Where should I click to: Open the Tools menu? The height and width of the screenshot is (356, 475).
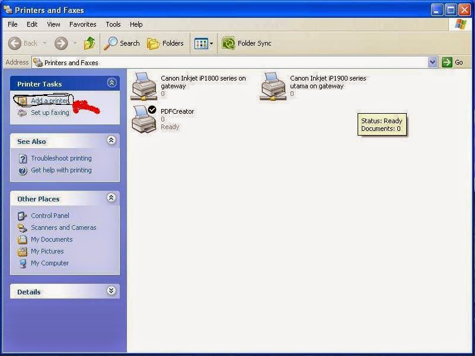click(x=113, y=24)
